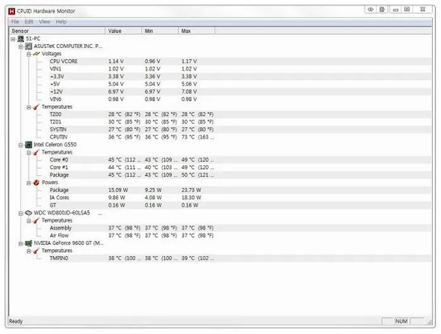441x334 pixels.
Task: Click the NVIDIA graphics card icon
Action: [x=28, y=244]
